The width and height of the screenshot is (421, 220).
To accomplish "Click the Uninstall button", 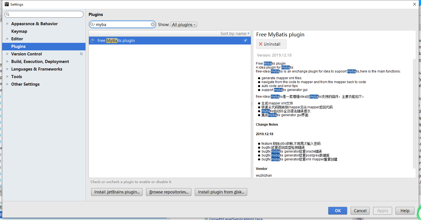I will [x=271, y=44].
